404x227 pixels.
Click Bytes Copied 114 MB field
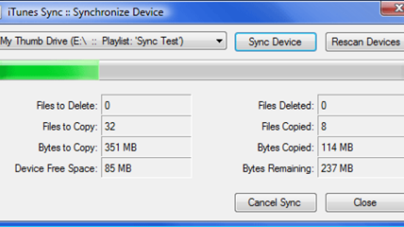click(x=361, y=147)
